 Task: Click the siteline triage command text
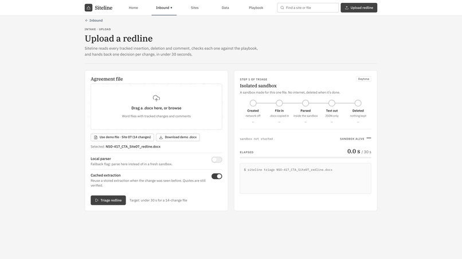click(x=288, y=170)
